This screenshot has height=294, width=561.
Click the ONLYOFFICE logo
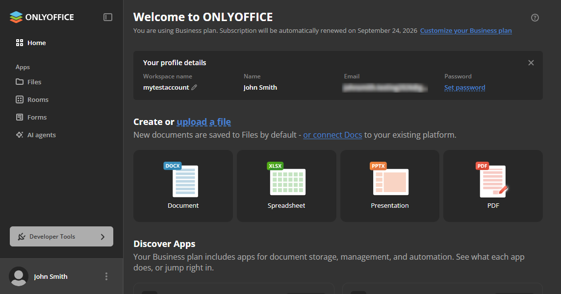[x=42, y=17]
